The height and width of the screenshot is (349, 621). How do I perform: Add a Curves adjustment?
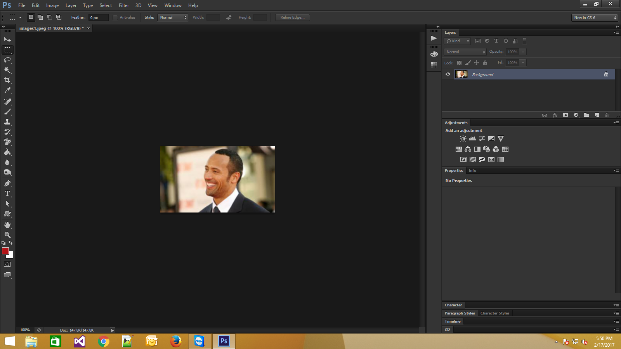[482, 138]
